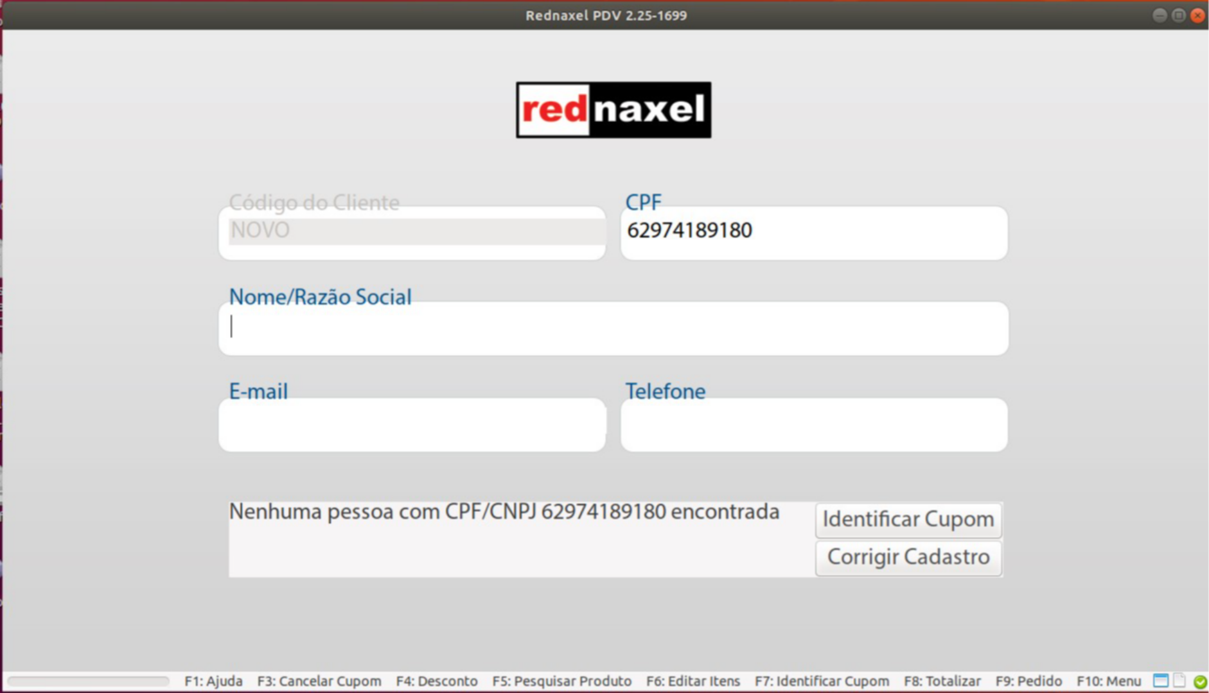Select F6: Editar Itens
Screen dimensions: 1209x693
pos(694,681)
